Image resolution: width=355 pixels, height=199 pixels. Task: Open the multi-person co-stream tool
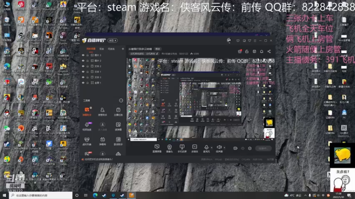pyautogui.click(x=103, y=126)
